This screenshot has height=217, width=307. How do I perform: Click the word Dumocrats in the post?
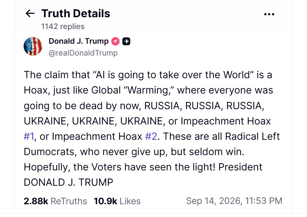[x=50, y=152]
